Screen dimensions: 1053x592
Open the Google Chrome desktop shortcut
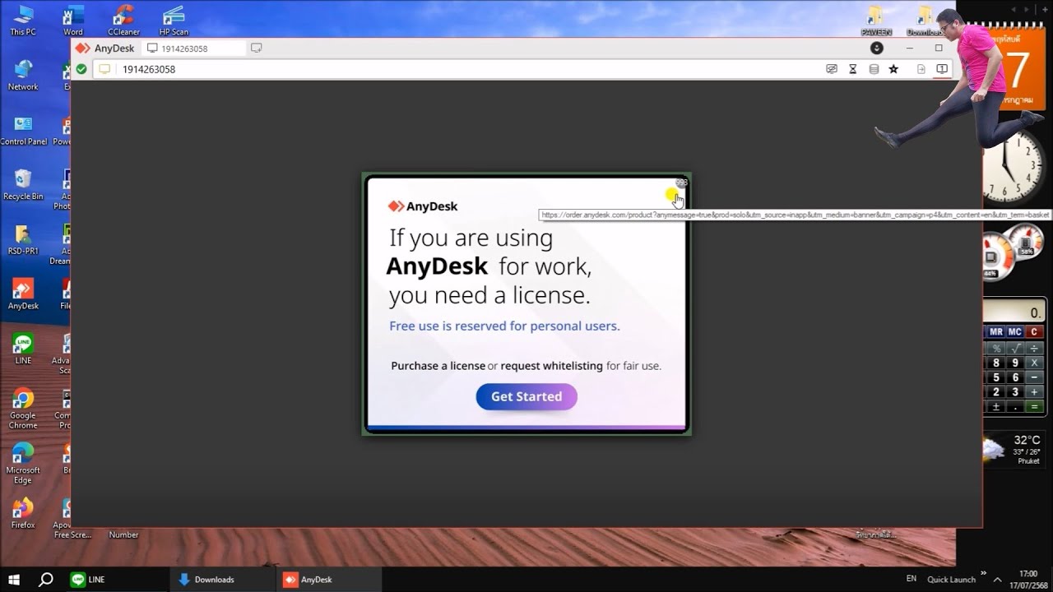click(x=23, y=408)
